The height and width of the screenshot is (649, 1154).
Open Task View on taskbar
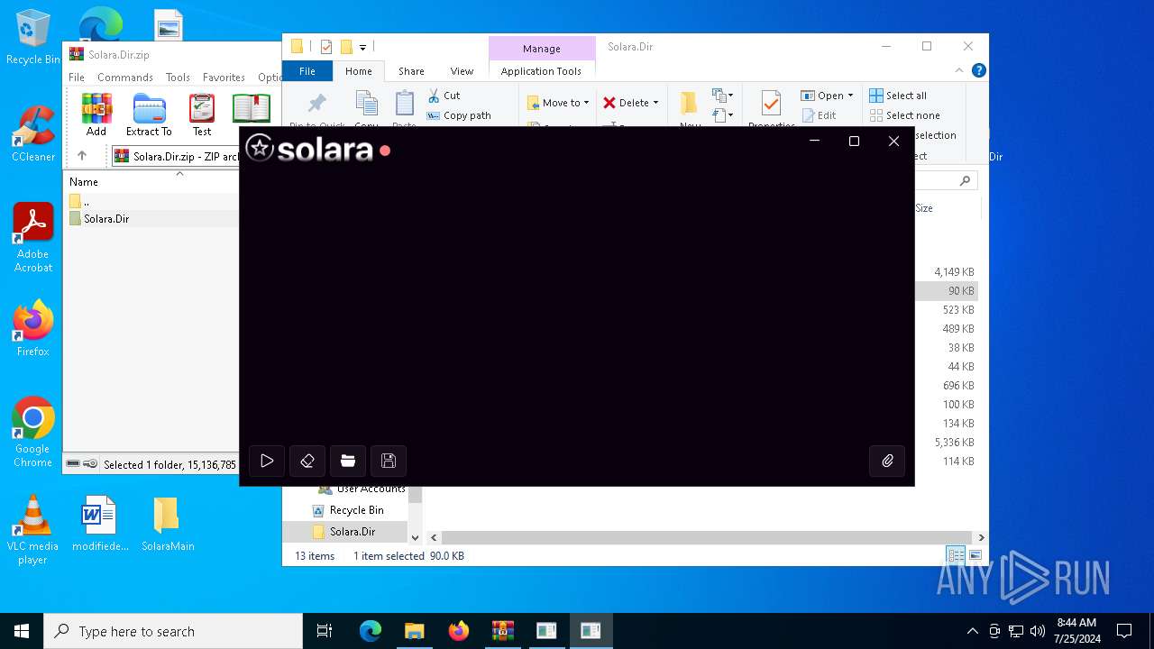325,631
